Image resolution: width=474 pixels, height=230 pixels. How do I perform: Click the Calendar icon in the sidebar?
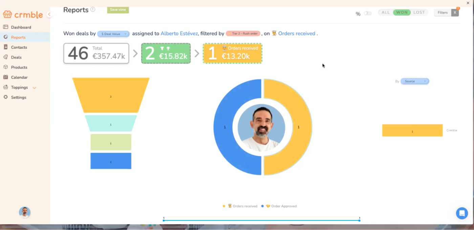click(x=5, y=77)
